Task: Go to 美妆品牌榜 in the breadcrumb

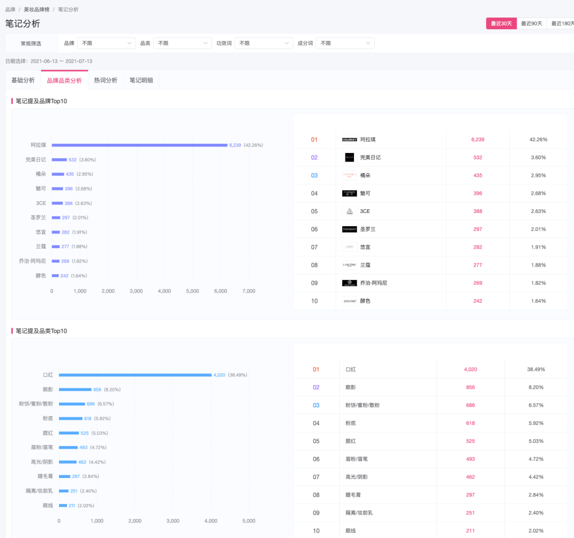Action: point(37,10)
